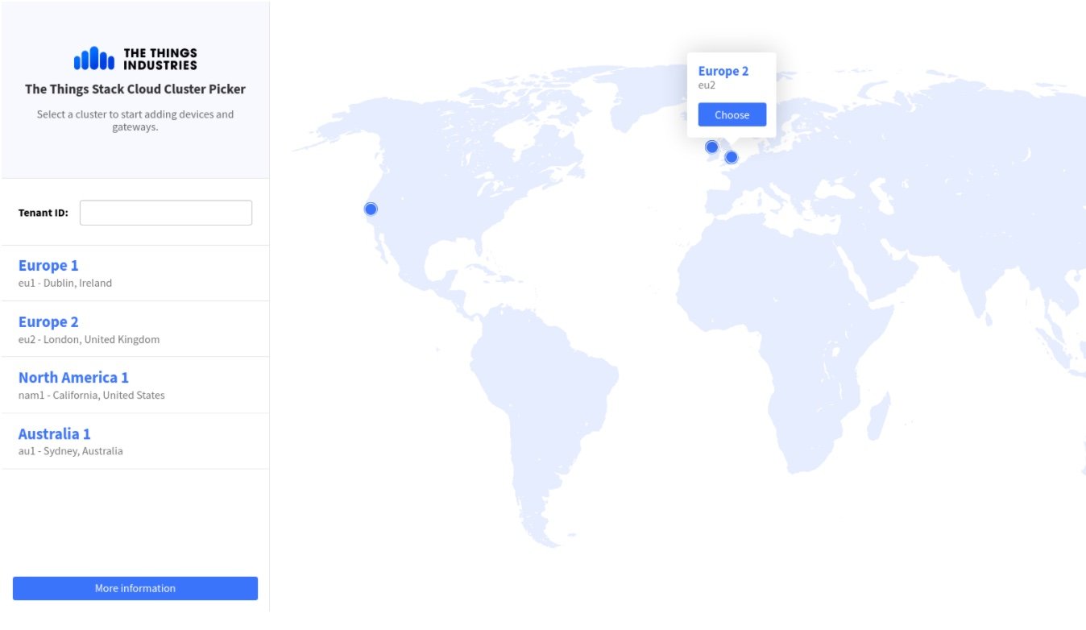Click the "nam1 - California, United States" subtitle
Screen dimensions: 1086x630
92,396
